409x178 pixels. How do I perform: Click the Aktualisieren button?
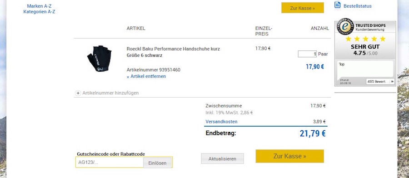coord(222,158)
